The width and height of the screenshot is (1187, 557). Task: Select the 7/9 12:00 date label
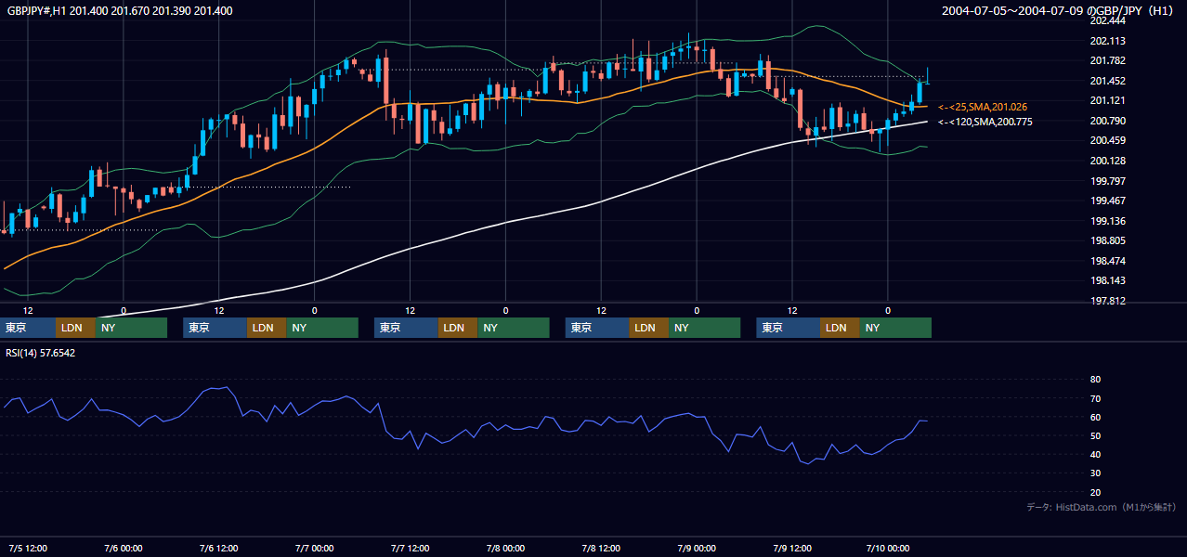792,548
